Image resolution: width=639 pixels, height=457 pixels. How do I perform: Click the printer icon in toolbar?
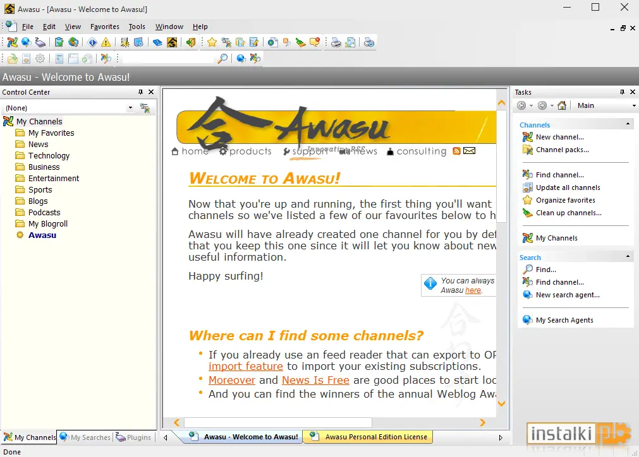coord(336,42)
